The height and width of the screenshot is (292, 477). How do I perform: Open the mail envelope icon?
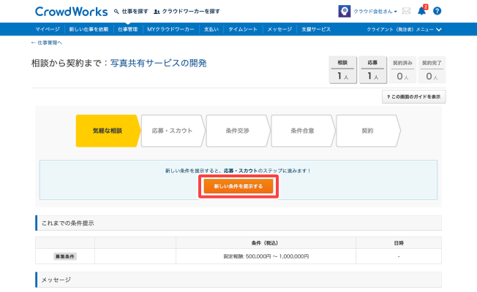406,12
